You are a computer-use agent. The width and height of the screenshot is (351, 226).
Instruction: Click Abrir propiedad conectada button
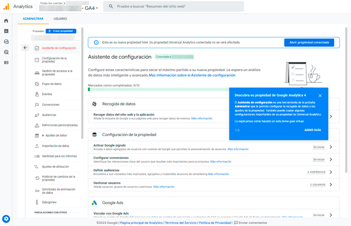tap(309, 42)
